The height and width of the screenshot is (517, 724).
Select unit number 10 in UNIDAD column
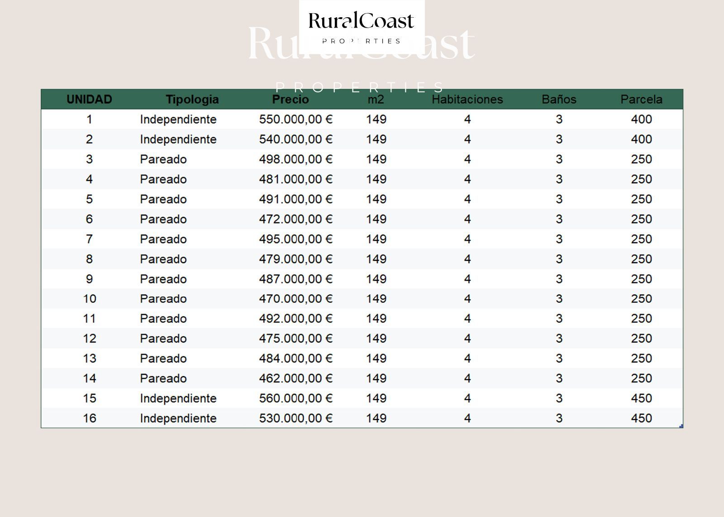[90, 299]
